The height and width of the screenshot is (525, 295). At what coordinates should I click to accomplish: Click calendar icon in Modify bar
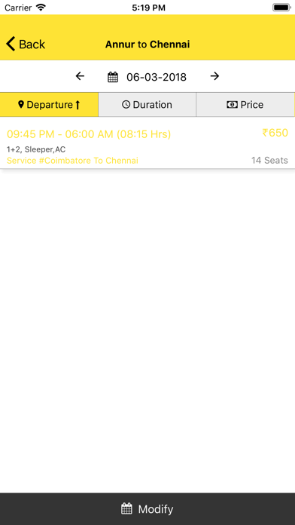pos(126,509)
